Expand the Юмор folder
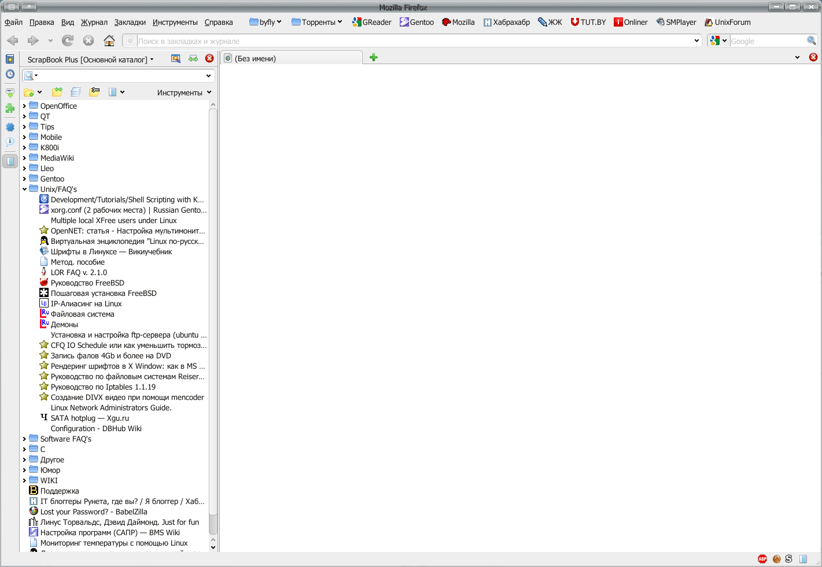Viewport: 822px width, 567px height. pyautogui.click(x=24, y=470)
